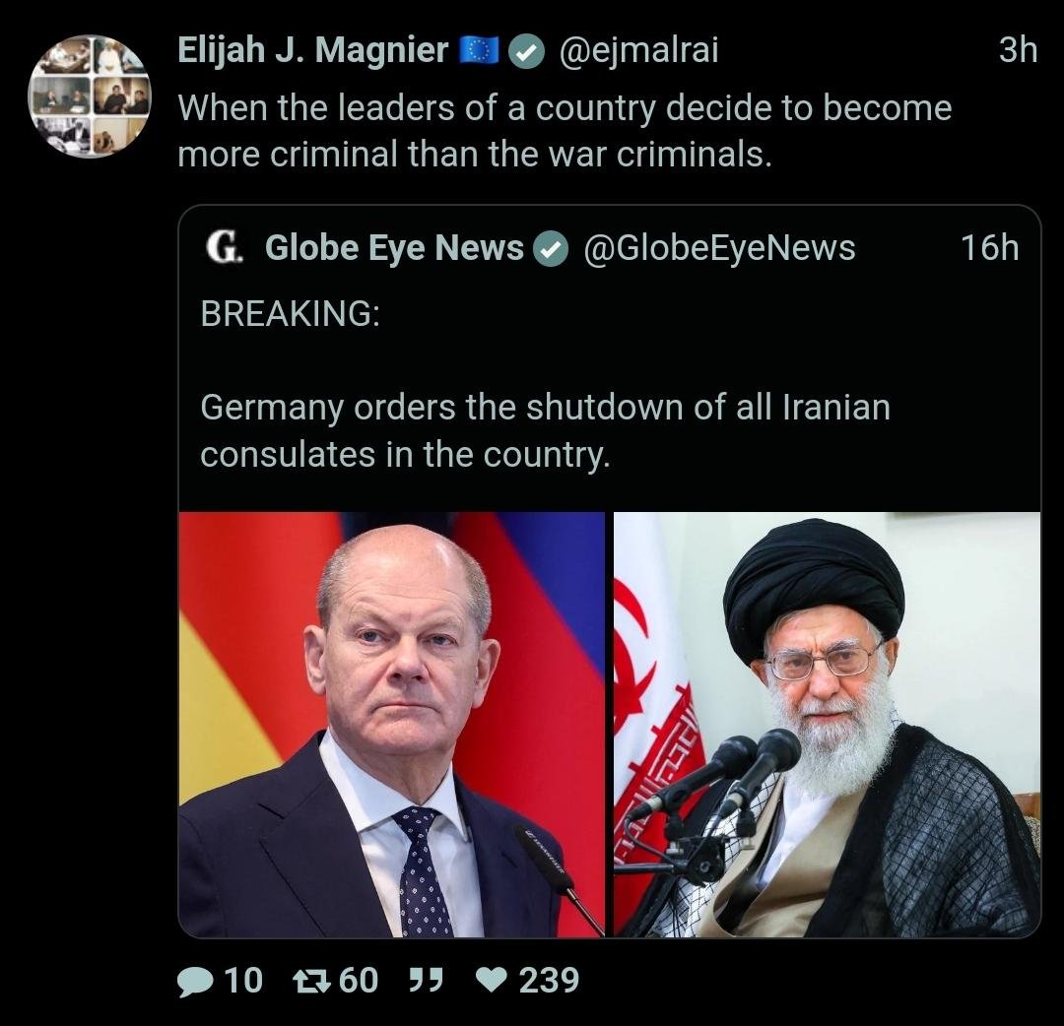1064x1026 pixels.
Task: Open the Globe Eye News display name
Action: click(x=394, y=247)
